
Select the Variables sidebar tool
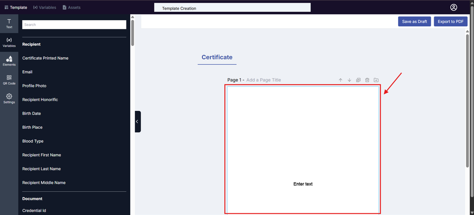(x=9, y=43)
